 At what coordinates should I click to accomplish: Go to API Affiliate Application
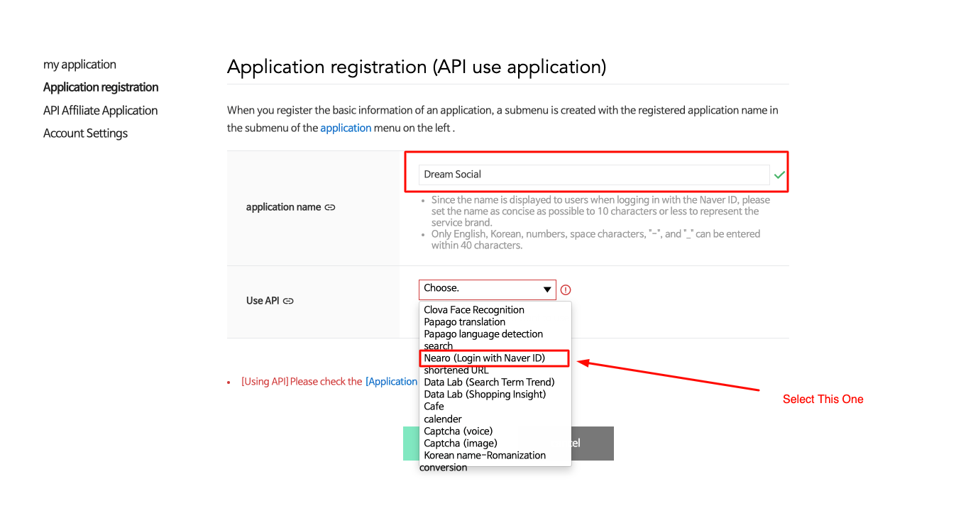[100, 111]
